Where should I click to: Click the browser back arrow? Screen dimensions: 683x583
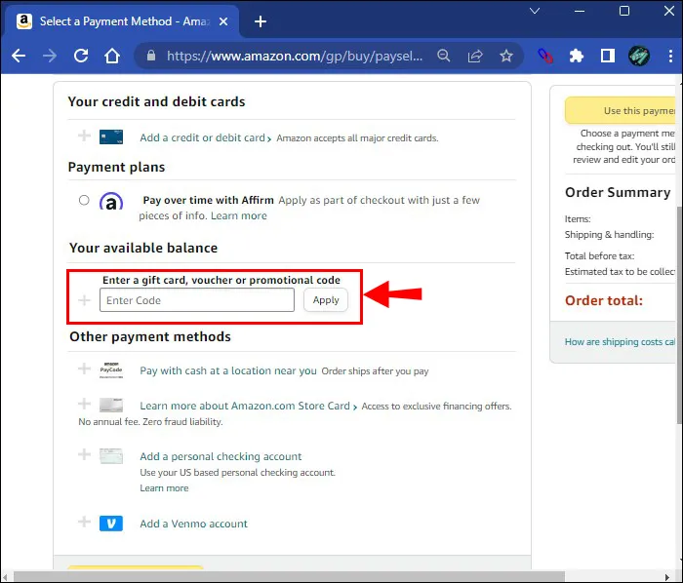19,56
